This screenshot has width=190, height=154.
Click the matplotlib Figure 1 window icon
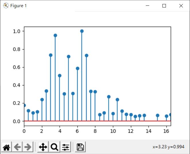pyautogui.click(x=6, y=5)
